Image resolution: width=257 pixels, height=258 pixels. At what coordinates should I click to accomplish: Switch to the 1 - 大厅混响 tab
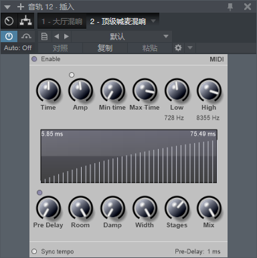[62, 21]
